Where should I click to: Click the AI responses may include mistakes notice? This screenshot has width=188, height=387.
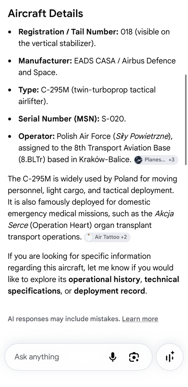pos(64,319)
